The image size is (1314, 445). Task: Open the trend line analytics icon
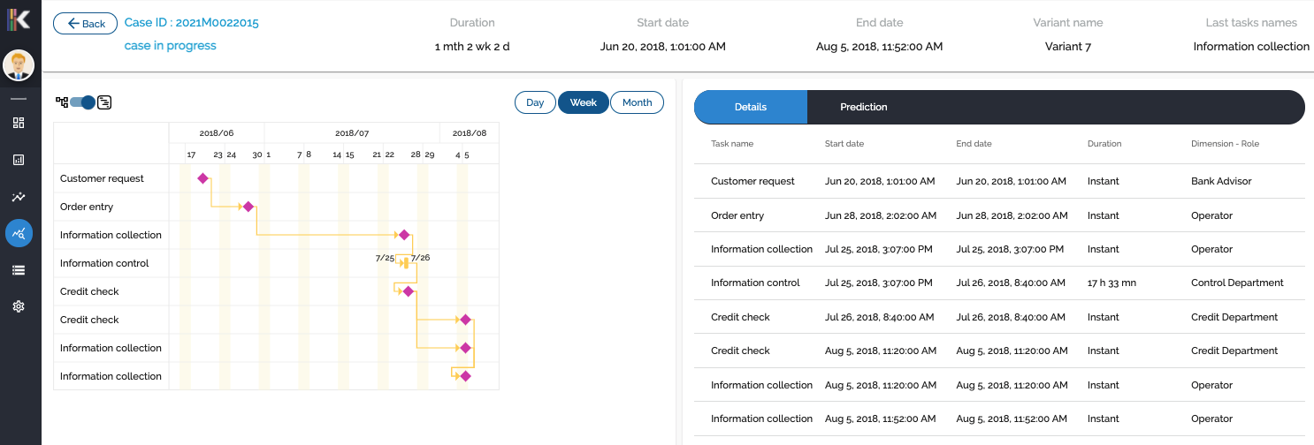[19, 197]
